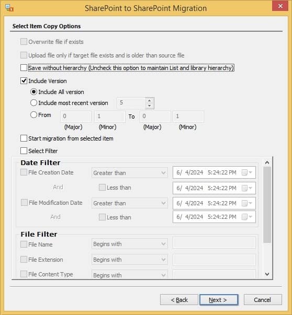Select Include All version radio button
Viewport: 292px width, 315px height.
tap(33, 92)
